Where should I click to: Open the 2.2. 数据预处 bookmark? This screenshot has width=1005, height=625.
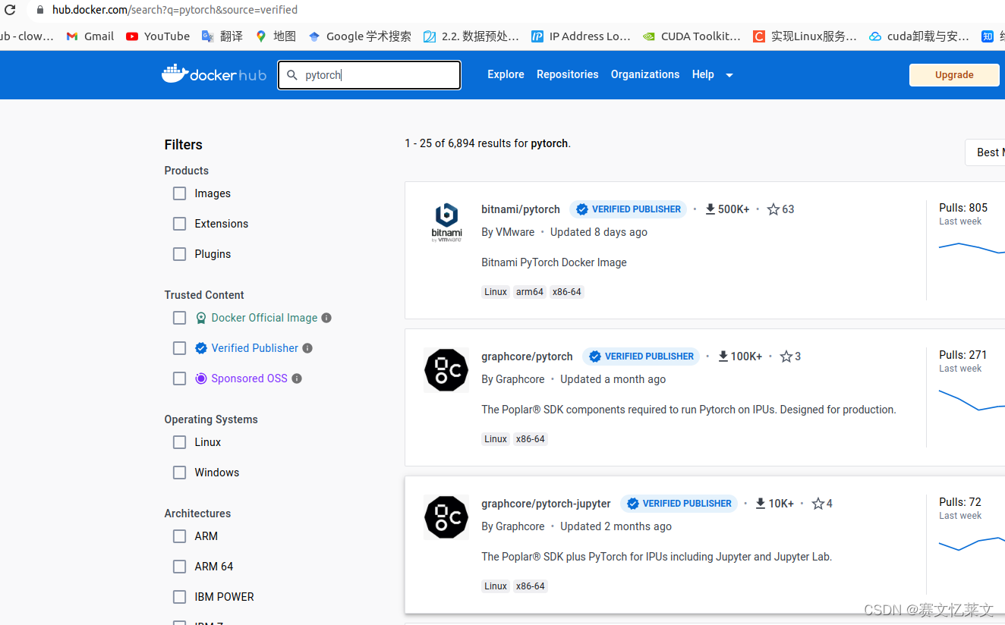[x=471, y=36]
